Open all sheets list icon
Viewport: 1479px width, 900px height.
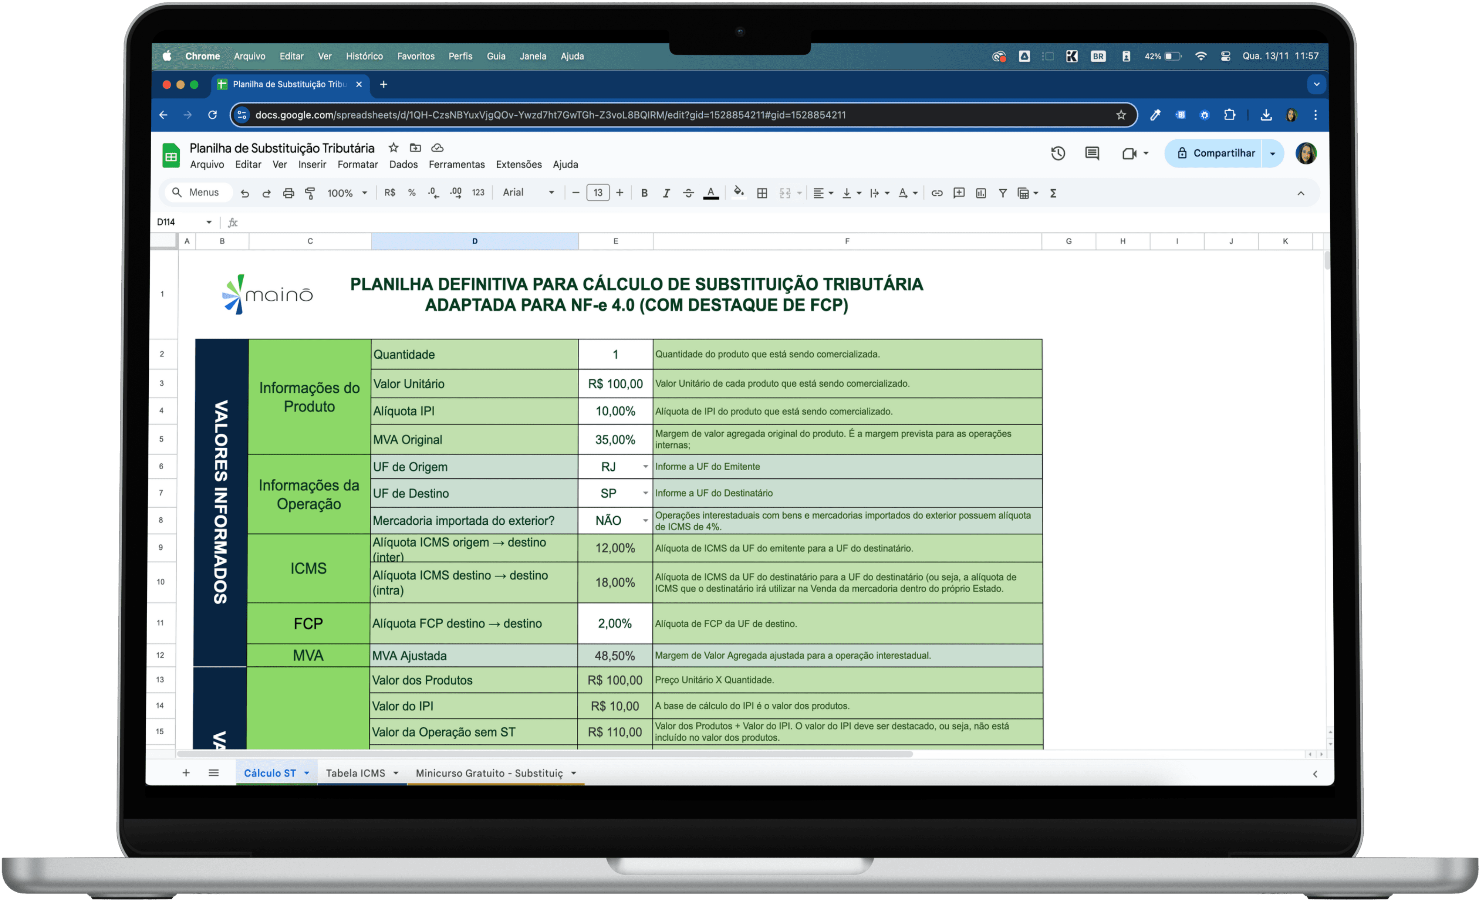point(214,773)
